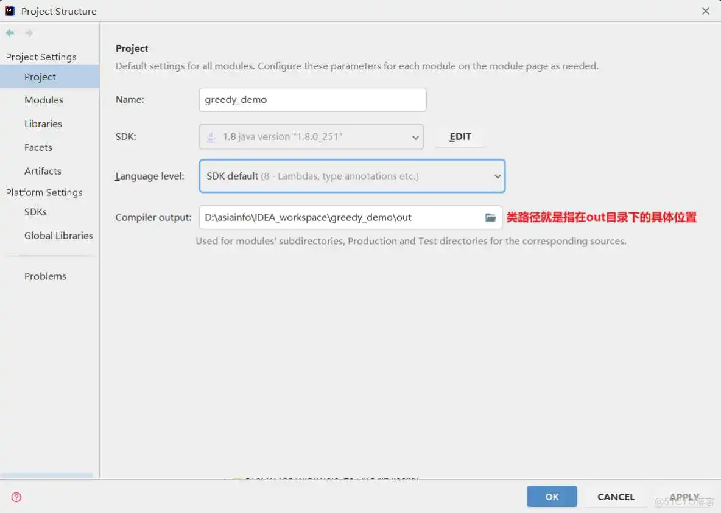Select Modules under Project Settings
This screenshot has width=721, height=513.
(43, 100)
